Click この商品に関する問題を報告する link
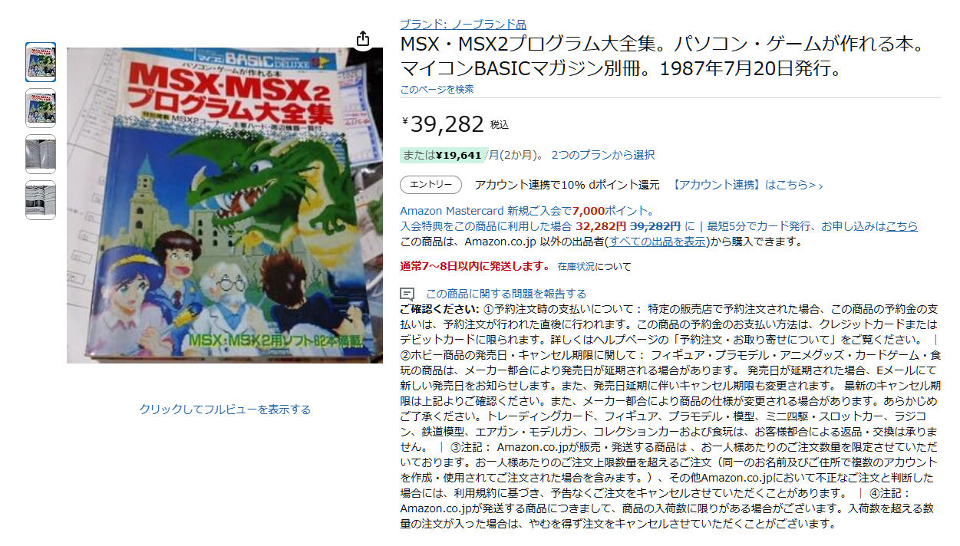This screenshot has height=546, width=960. (506, 294)
